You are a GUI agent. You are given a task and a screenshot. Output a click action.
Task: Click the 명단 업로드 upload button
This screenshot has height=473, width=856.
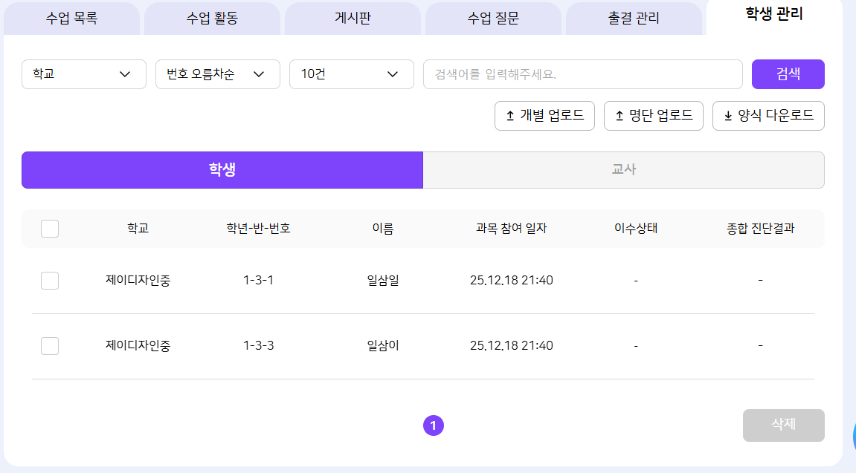(x=654, y=116)
